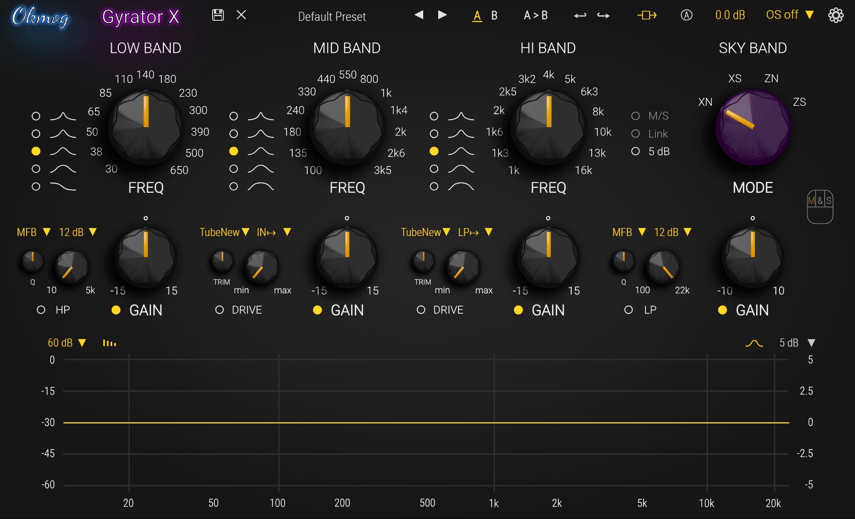This screenshot has height=519, width=855.
Task: Switch to preset slot B
Action: (494, 15)
